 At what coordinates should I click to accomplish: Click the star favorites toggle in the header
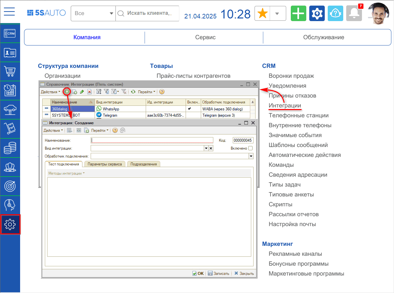[x=262, y=14]
